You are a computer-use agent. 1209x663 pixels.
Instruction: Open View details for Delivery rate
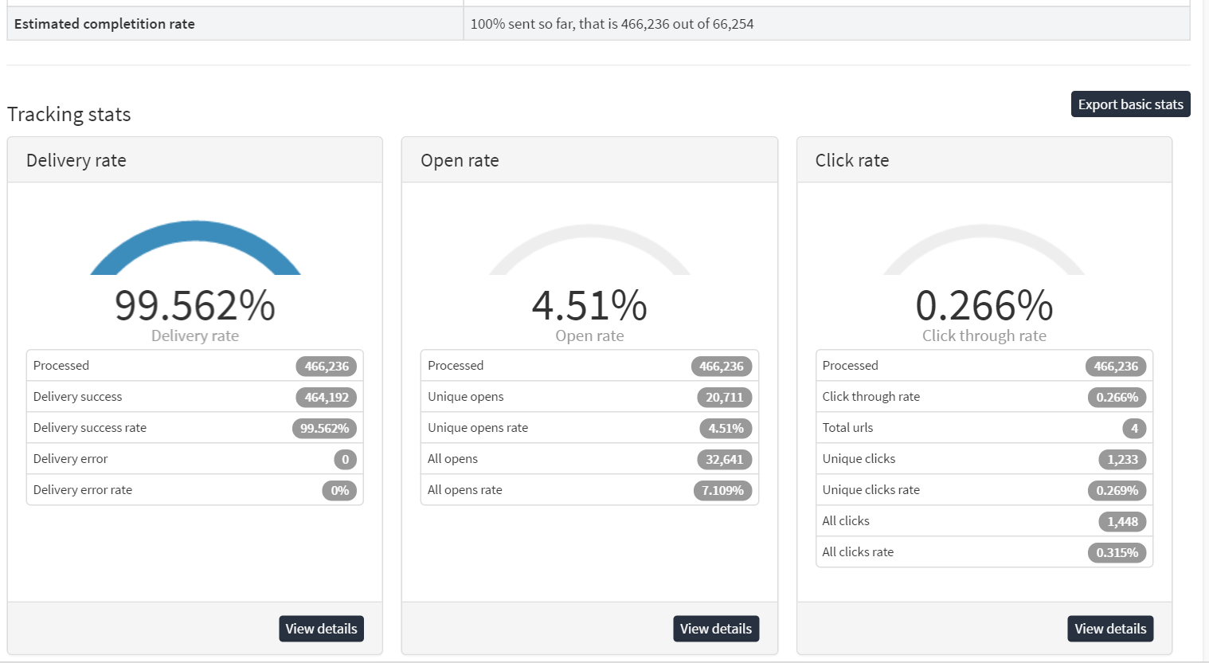click(321, 629)
